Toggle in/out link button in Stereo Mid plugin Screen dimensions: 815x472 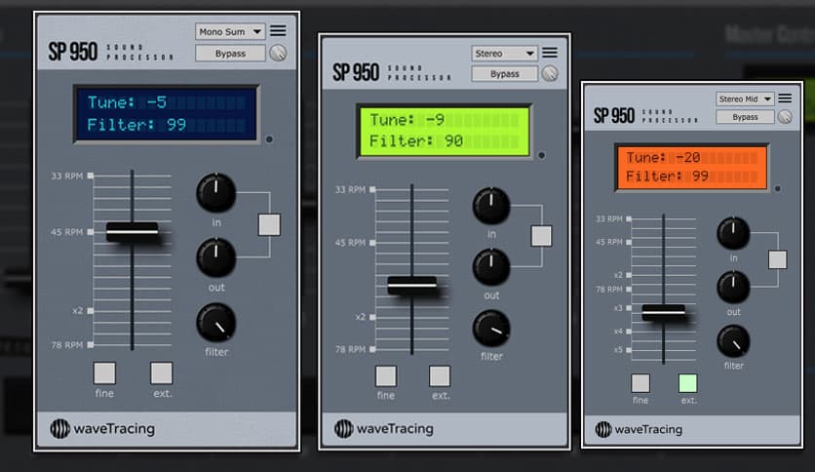pos(778,259)
